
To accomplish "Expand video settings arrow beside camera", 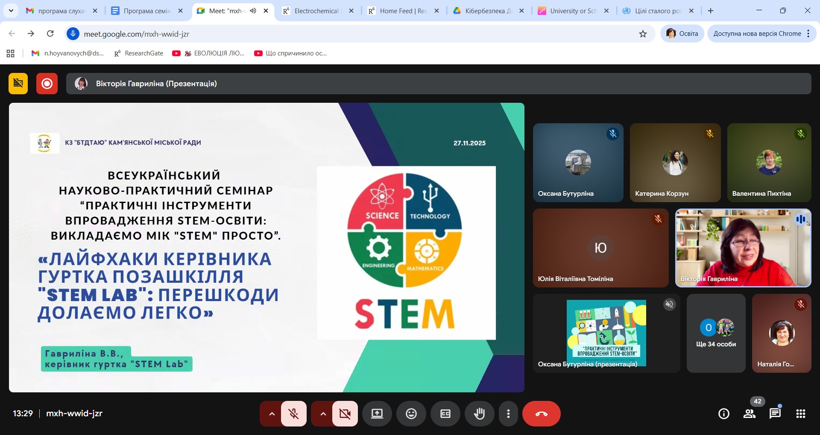I will click(323, 414).
